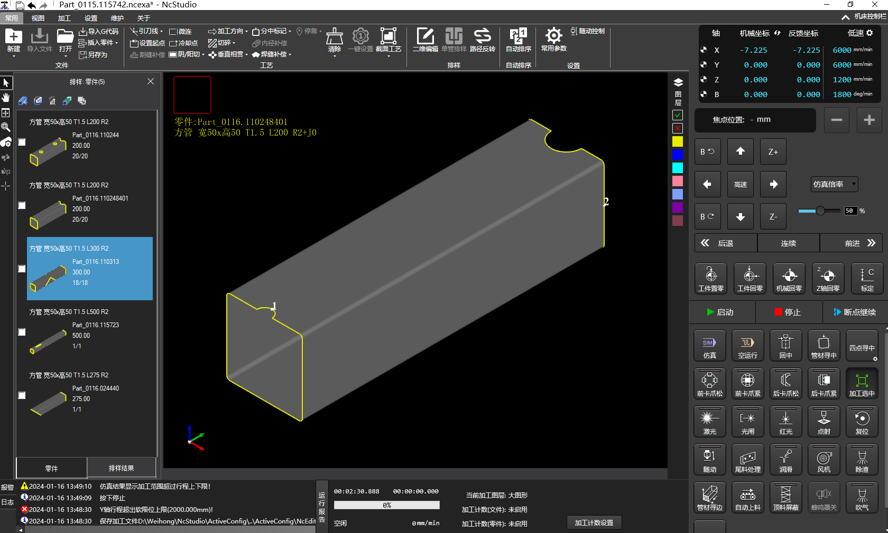
Task: Select the yellow layer color swatch
Action: (677, 141)
